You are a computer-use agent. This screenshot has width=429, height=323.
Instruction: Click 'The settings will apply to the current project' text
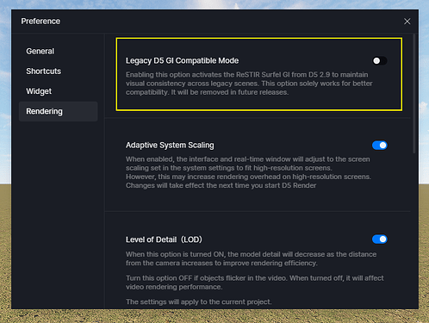click(198, 301)
